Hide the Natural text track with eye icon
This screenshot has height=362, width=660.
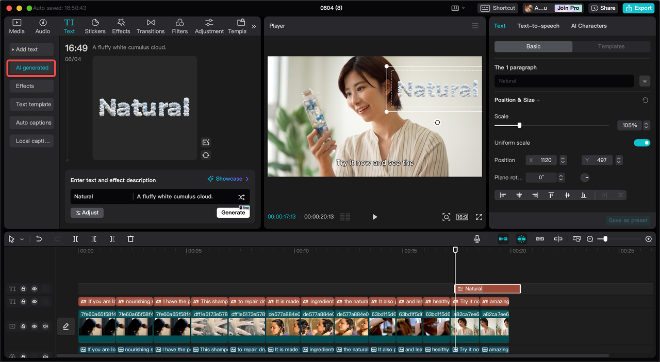coord(35,289)
